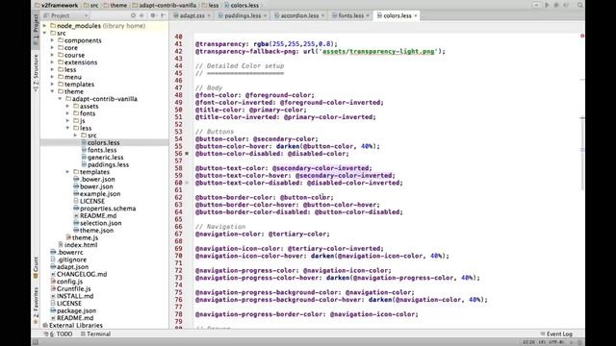The width and height of the screenshot is (616, 346).
Task: Close the accordion.less tab
Action: [323, 15]
